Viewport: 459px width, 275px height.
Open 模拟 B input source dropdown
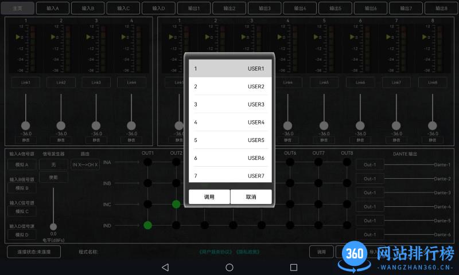point(22,188)
